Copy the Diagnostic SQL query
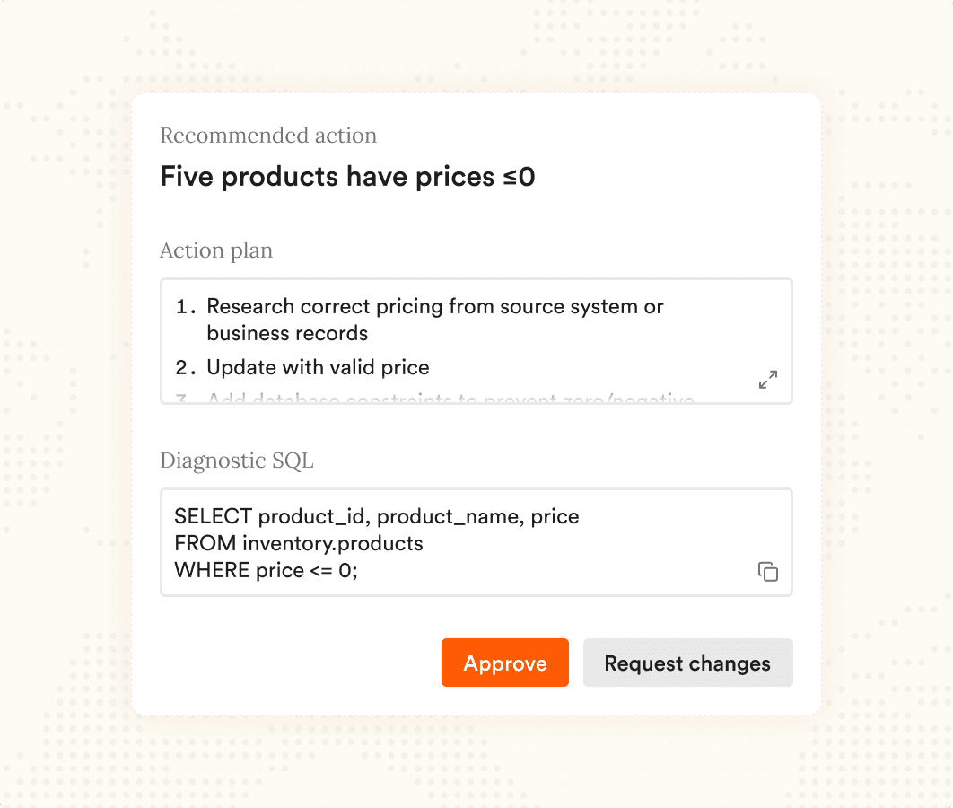This screenshot has width=953, height=808. tap(768, 572)
